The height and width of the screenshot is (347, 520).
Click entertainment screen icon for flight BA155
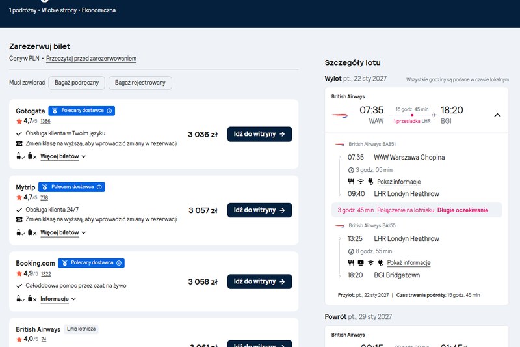361,263
